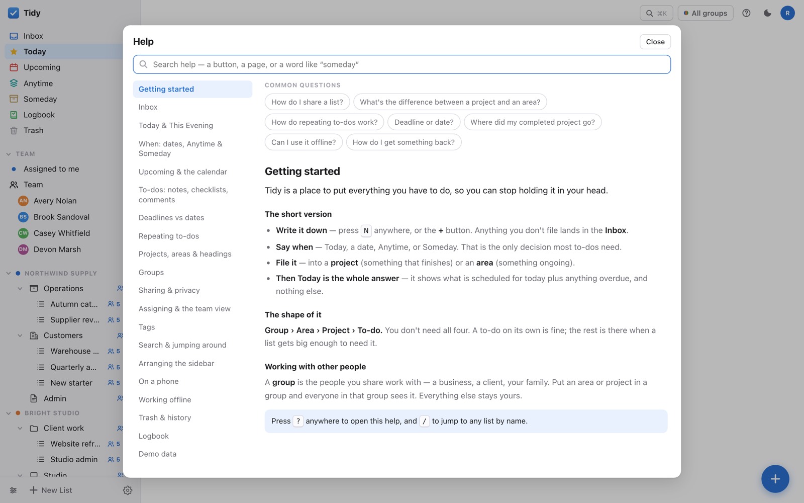Image resolution: width=804 pixels, height=503 pixels.
Task: Collapse the Operations area chevron
Action: [20, 288]
